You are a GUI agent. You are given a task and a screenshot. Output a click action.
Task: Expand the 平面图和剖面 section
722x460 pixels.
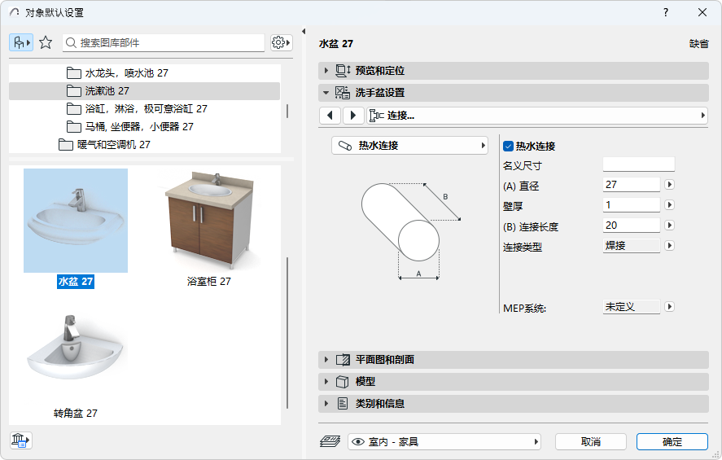click(326, 360)
